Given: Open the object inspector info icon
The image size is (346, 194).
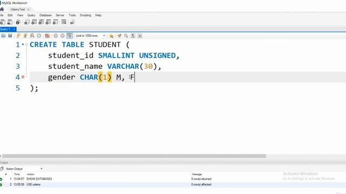Looking at the screenshot, I should (x=18, y=22).
